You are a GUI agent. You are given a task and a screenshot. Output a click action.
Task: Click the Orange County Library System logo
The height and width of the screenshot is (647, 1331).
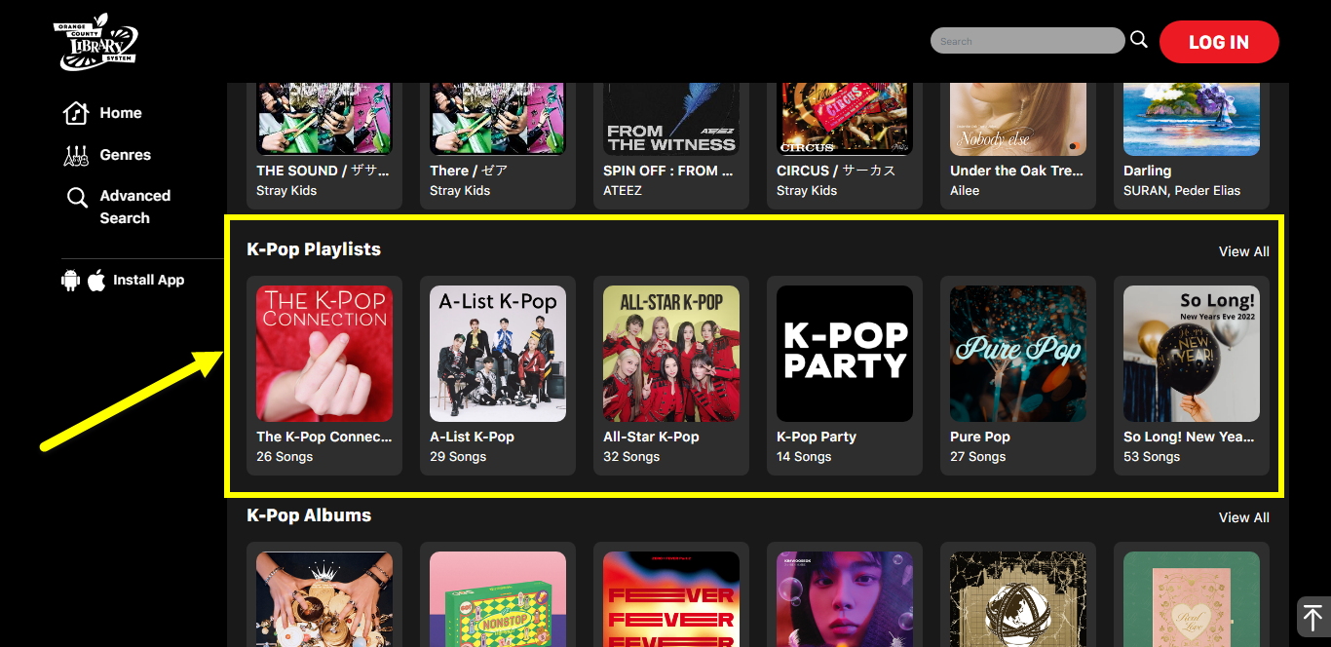pos(95,42)
